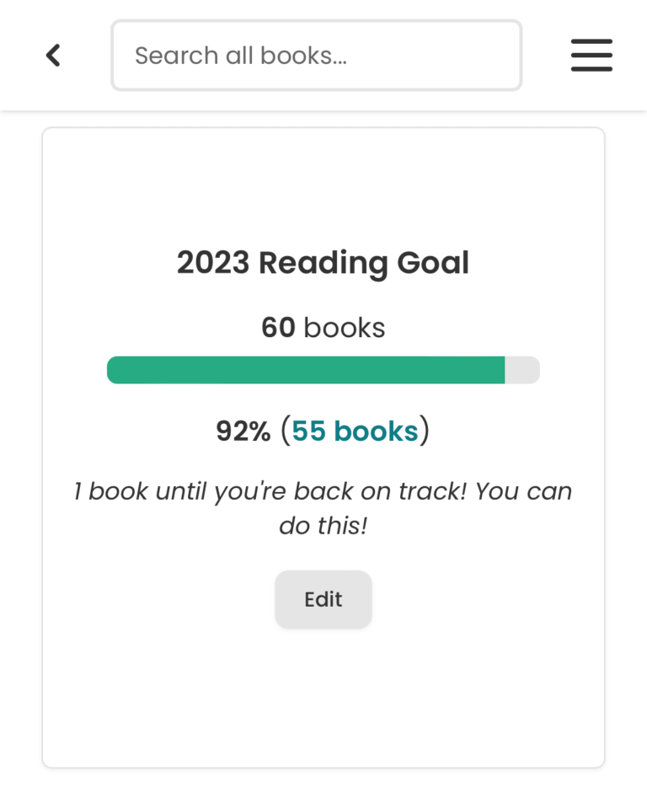This screenshot has width=647, height=793.
Task: View the books counted toward your goal
Action: pos(355,431)
